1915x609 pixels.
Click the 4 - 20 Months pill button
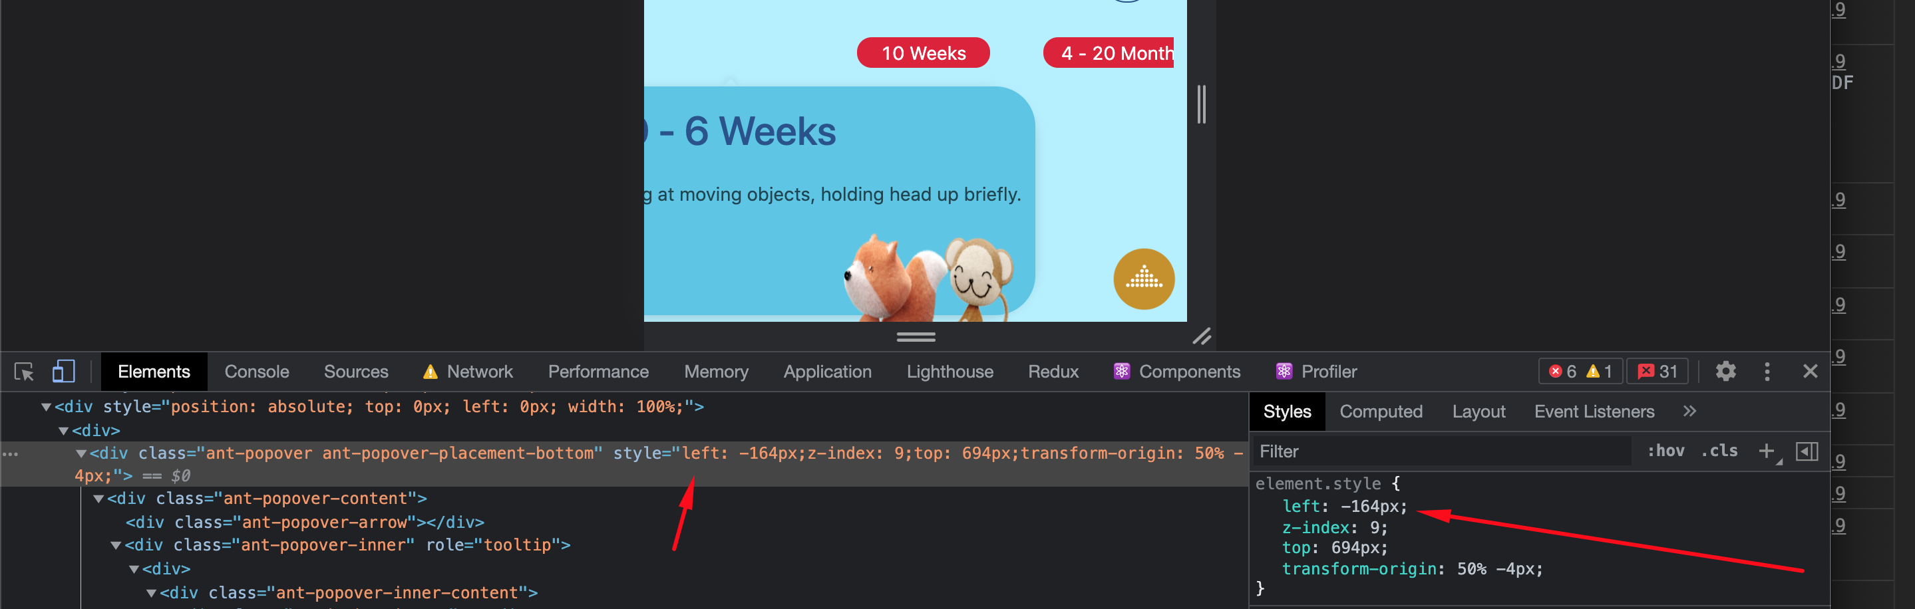pos(1109,53)
